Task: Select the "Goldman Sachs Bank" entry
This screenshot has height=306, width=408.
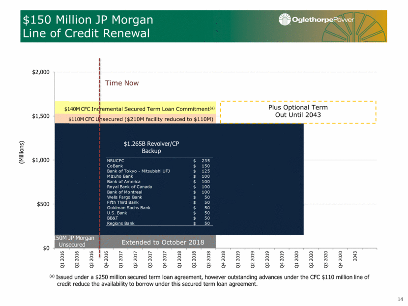Action: point(128,207)
